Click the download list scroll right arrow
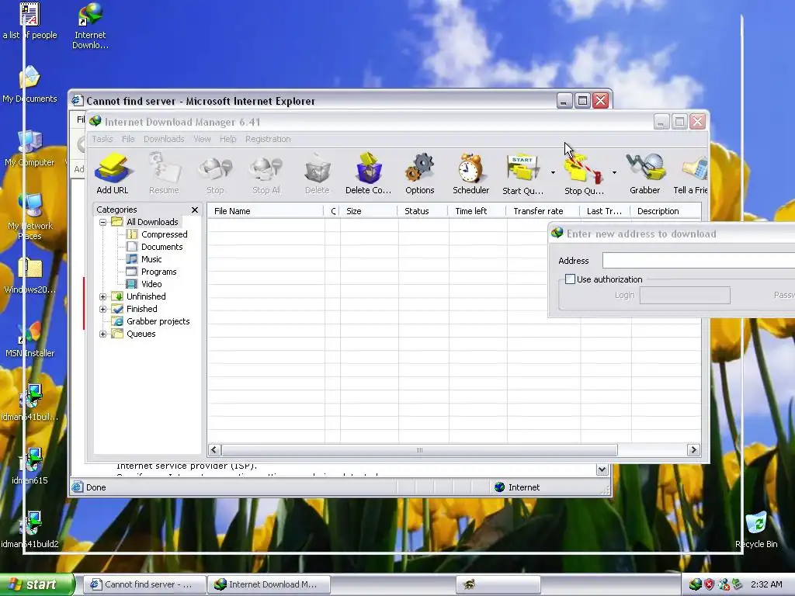 (x=693, y=450)
